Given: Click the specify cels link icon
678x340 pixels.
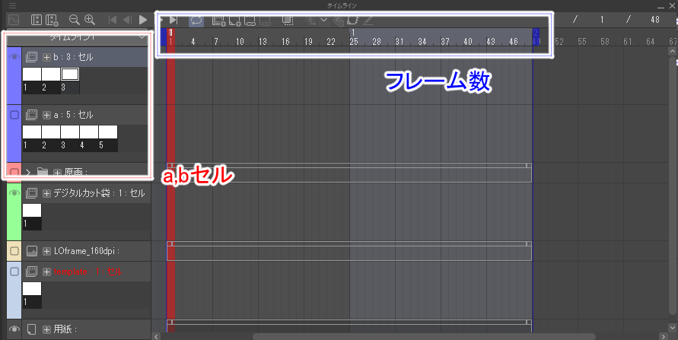Looking at the screenshot, I should click(x=250, y=21).
